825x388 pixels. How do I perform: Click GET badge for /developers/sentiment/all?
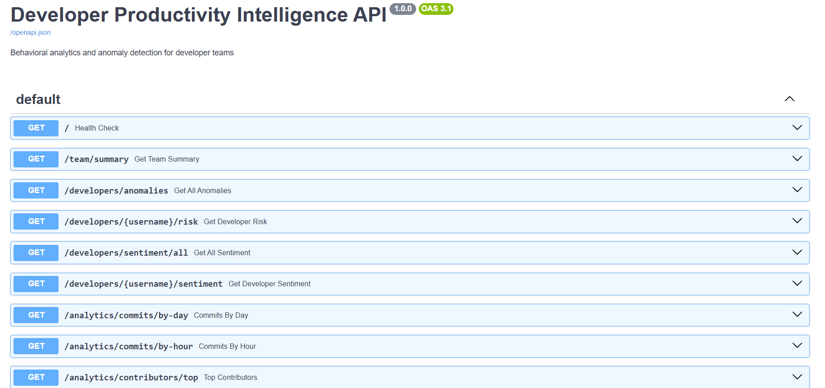[36, 253]
